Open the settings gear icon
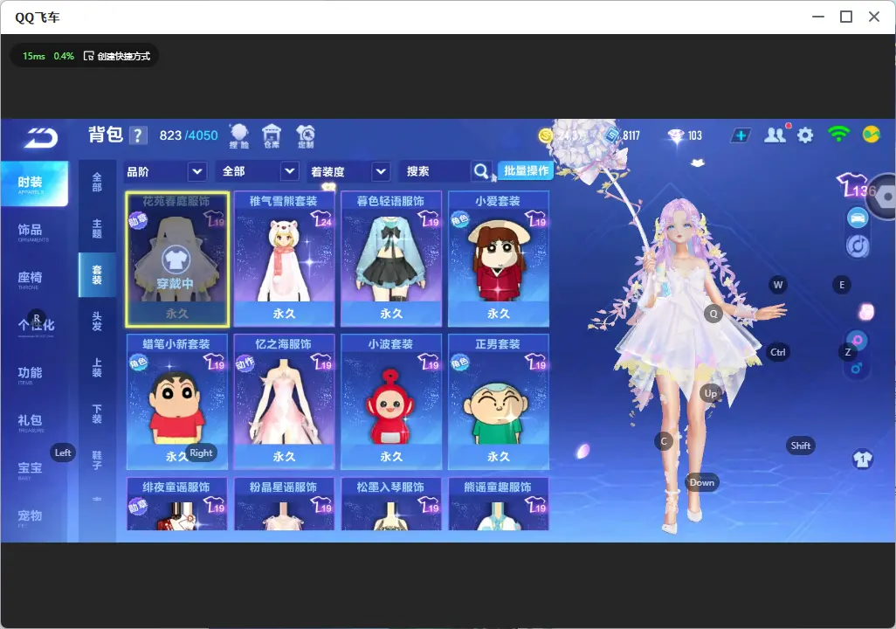 [x=805, y=135]
